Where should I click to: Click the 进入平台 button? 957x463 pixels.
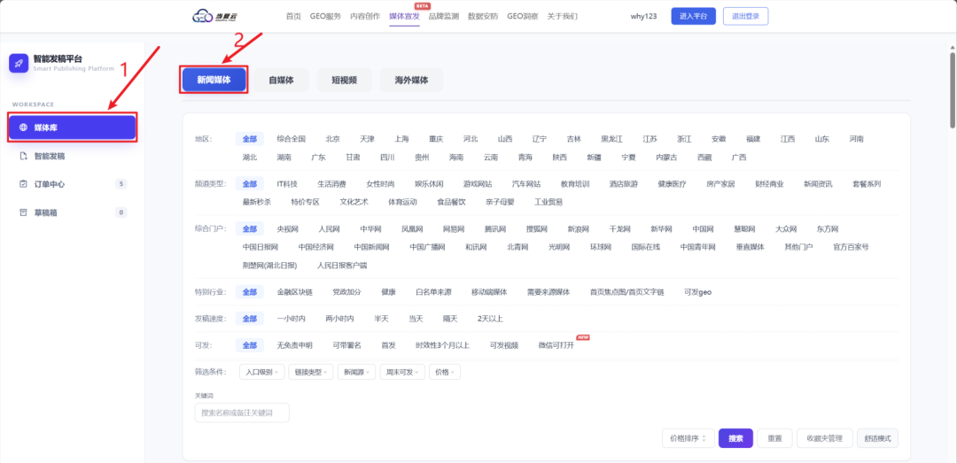pyautogui.click(x=693, y=17)
